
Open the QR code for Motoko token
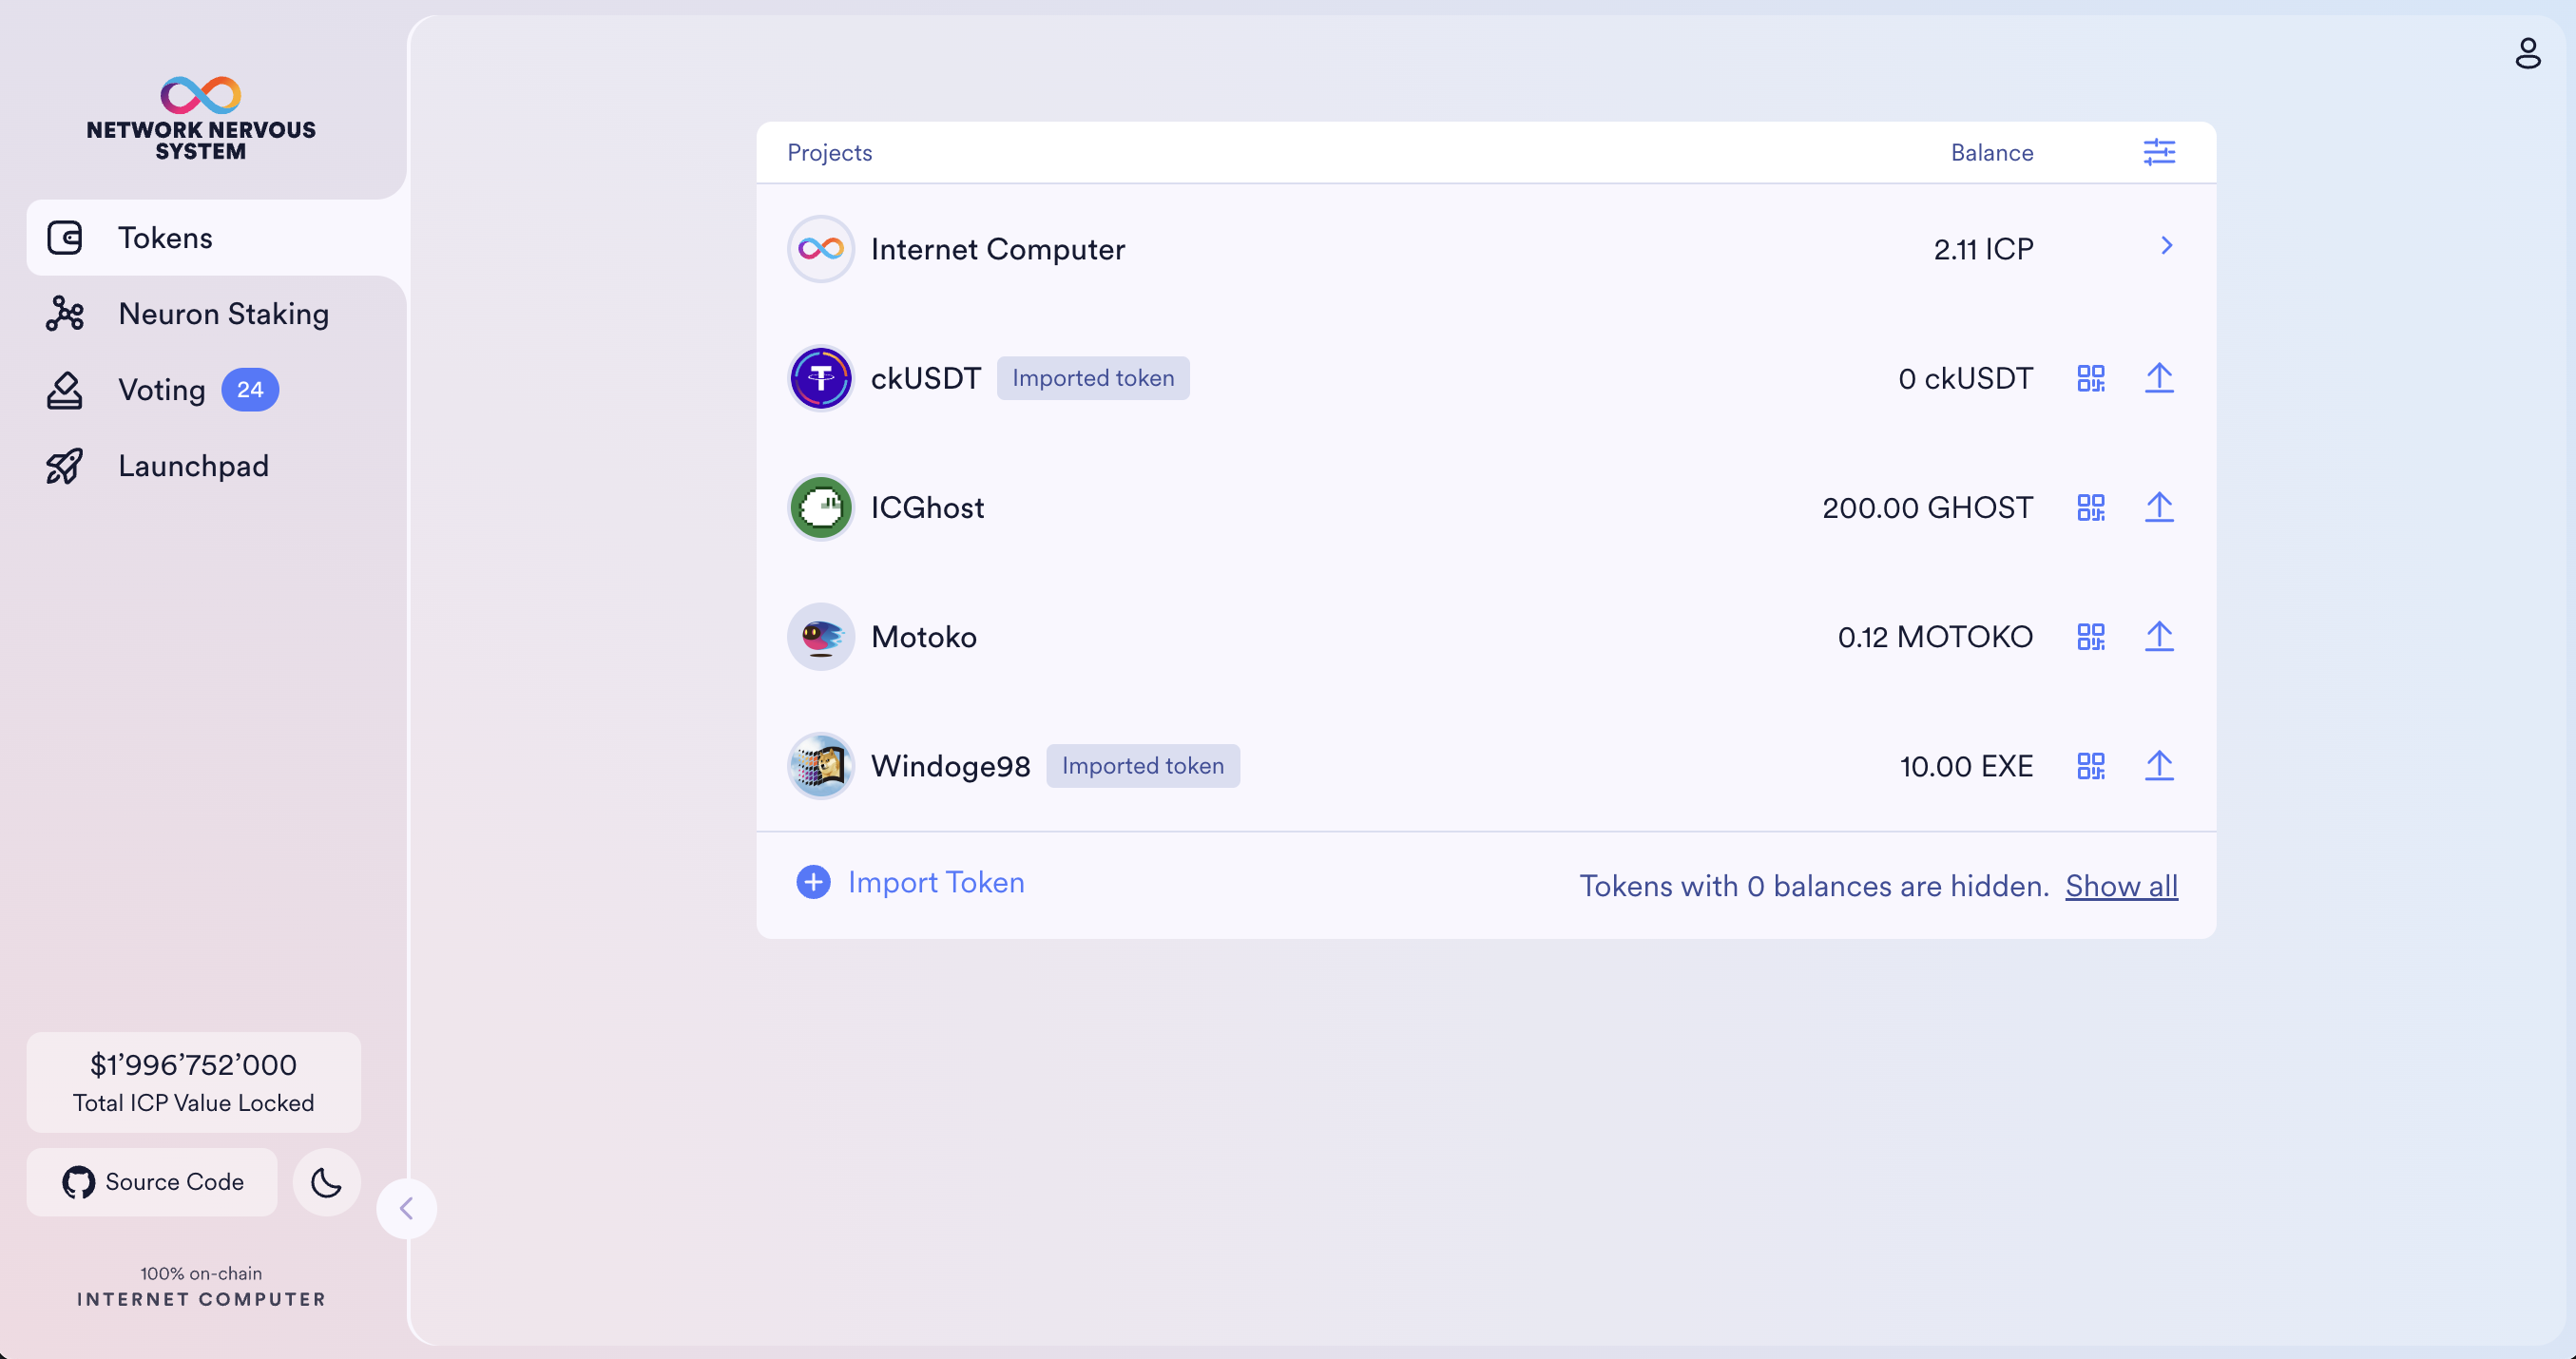point(2091,636)
